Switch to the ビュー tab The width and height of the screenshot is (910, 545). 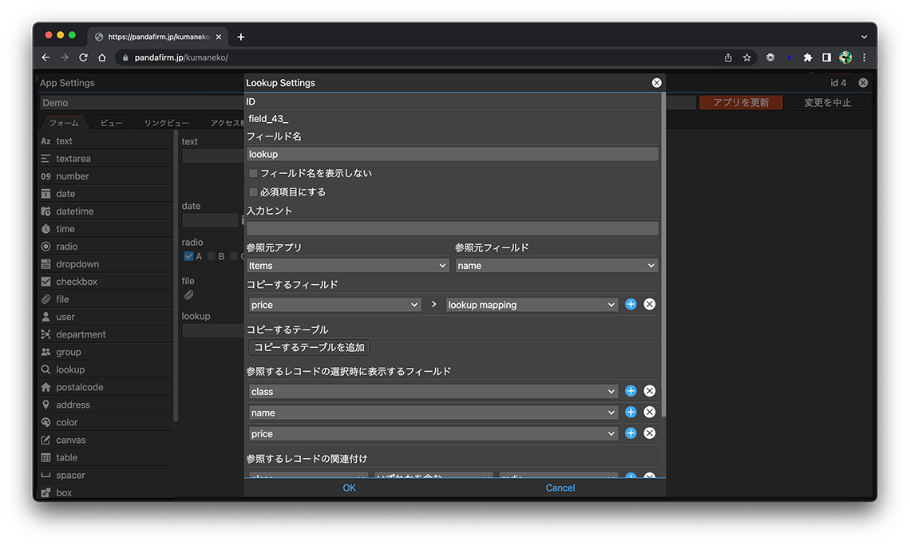[111, 123]
